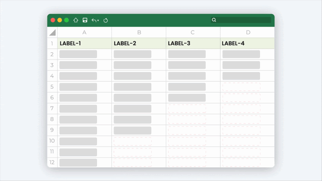Screen dimensions: 322x181
Task: Select the LABEL-4 header cell
Action: click(x=248, y=43)
